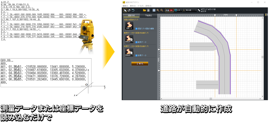
Task: Click the auto-input icon above 座標データ
Action: coord(129,52)
